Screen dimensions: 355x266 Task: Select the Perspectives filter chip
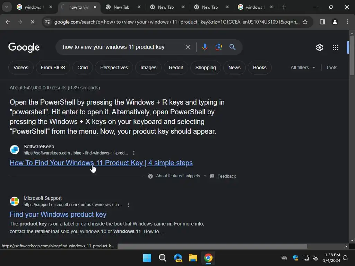[114, 68]
